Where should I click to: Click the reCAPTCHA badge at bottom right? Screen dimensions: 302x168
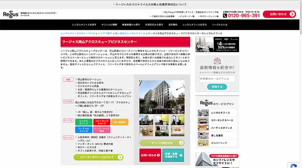(x=294, y=165)
